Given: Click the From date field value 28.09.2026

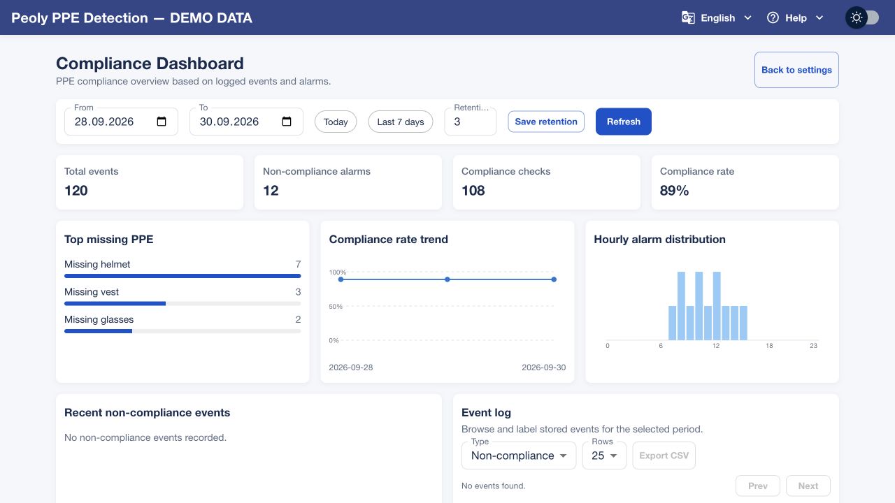Looking at the screenshot, I should pyautogui.click(x=104, y=122).
